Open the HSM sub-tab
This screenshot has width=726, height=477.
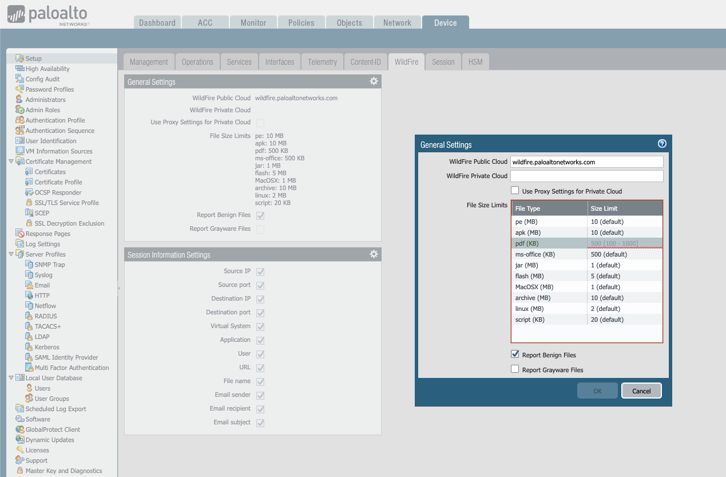tap(475, 62)
